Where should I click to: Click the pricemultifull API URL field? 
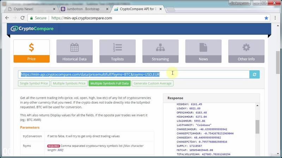134,74
